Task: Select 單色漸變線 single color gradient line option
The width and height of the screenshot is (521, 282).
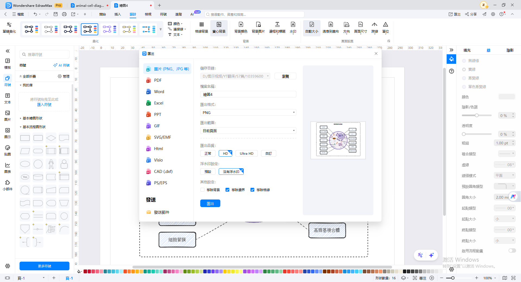Action: coord(464,87)
